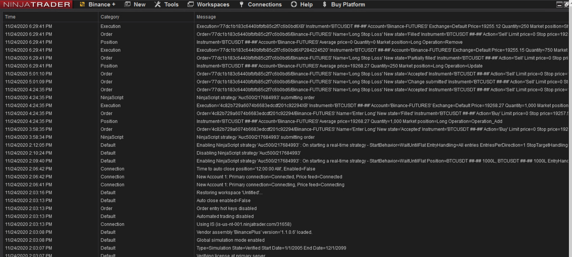Click the time cell 11/24/2020 5:01:10 PM
This screenshot has width=572, height=257.
pos(28,74)
